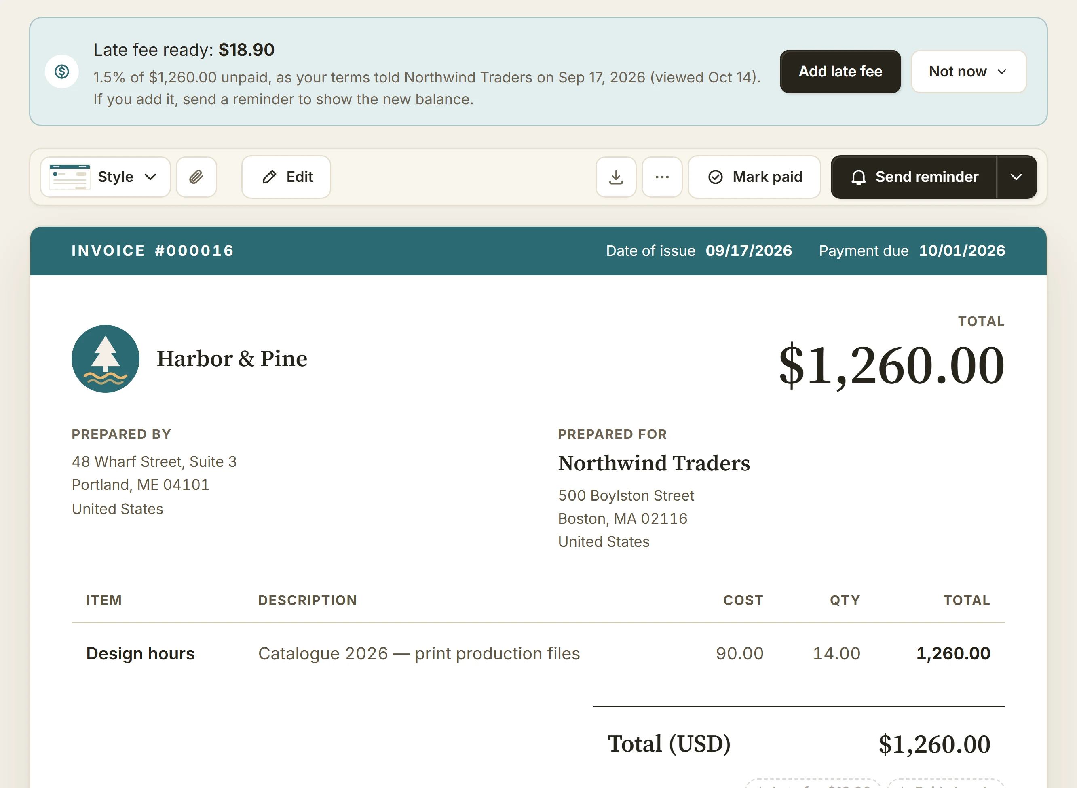The width and height of the screenshot is (1077, 788).
Task: Click the QTY column header
Action: 845,600
